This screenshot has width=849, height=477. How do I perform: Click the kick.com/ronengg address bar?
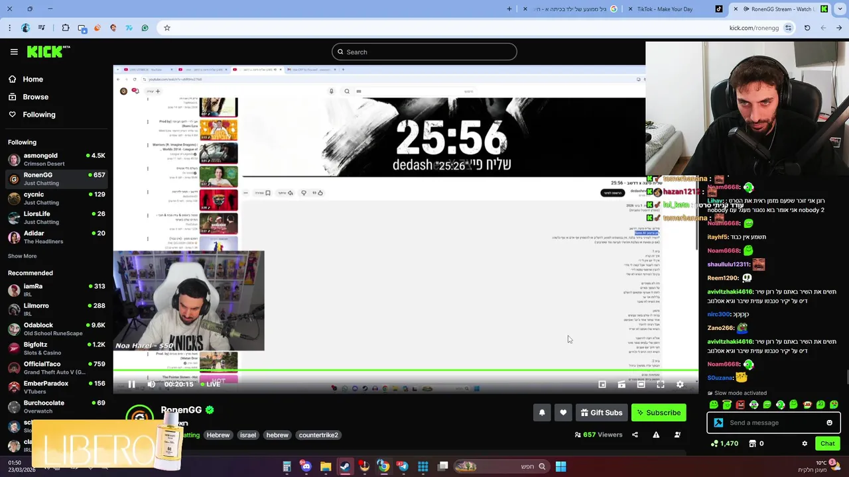(478, 28)
